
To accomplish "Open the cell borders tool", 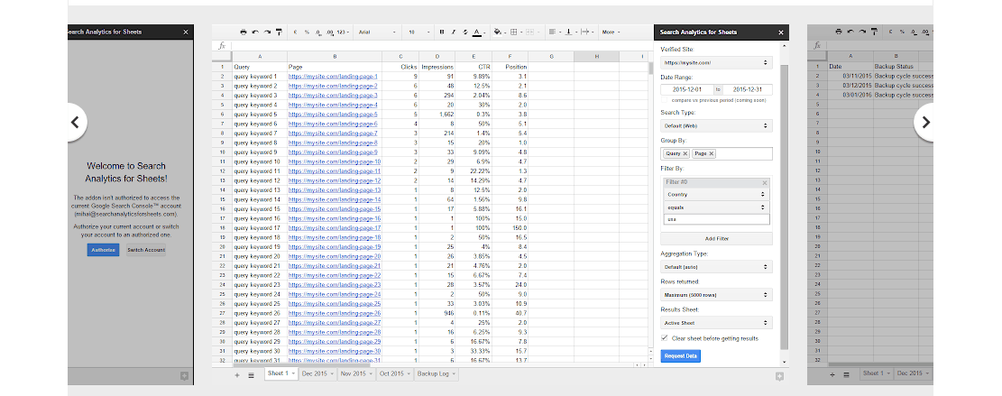I will click(x=514, y=32).
